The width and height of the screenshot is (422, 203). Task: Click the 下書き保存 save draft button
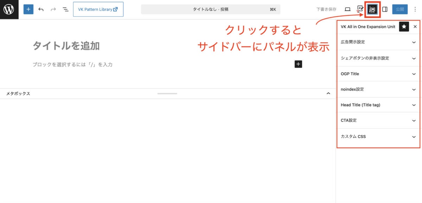[x=326, y=9]
